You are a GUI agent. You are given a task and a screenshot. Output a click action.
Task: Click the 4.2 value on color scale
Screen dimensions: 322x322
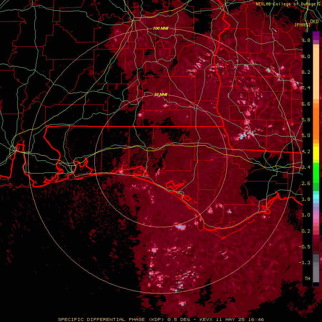coord(306,152)
